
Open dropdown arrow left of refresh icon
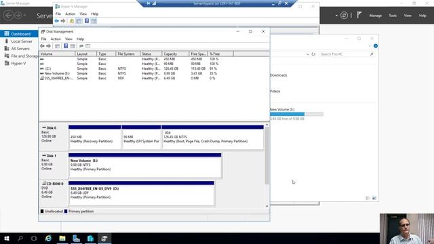tap(336, 16)
